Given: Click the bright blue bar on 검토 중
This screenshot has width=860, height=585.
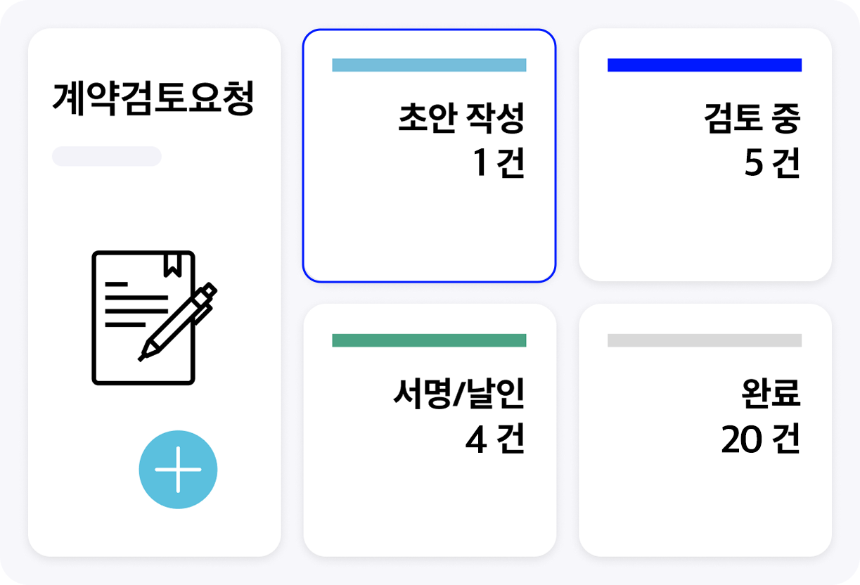Looking at the screenshot, I should 705,65.
